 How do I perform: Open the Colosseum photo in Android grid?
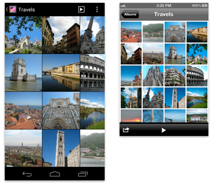(92, 73)
